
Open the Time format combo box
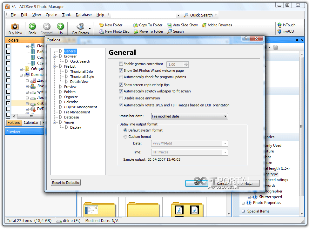[189, 152]
